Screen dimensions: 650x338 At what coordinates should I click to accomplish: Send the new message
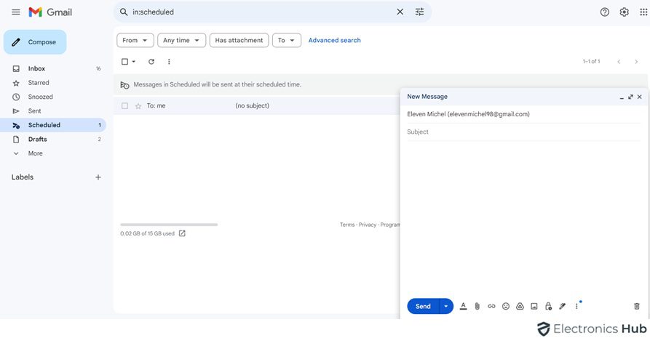(423, 306)
